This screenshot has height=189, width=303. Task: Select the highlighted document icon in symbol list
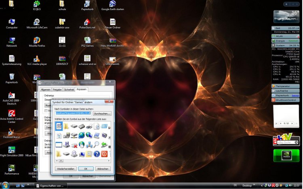point(59,127)
